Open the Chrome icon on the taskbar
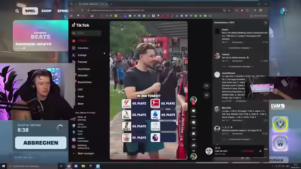Image resolution: width=301 pixels, height=169 pixels. click(69, 166)
